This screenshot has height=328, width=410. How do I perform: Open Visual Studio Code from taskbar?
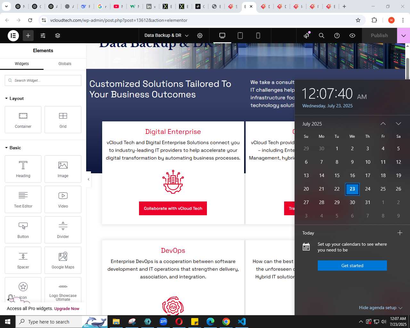242,322
